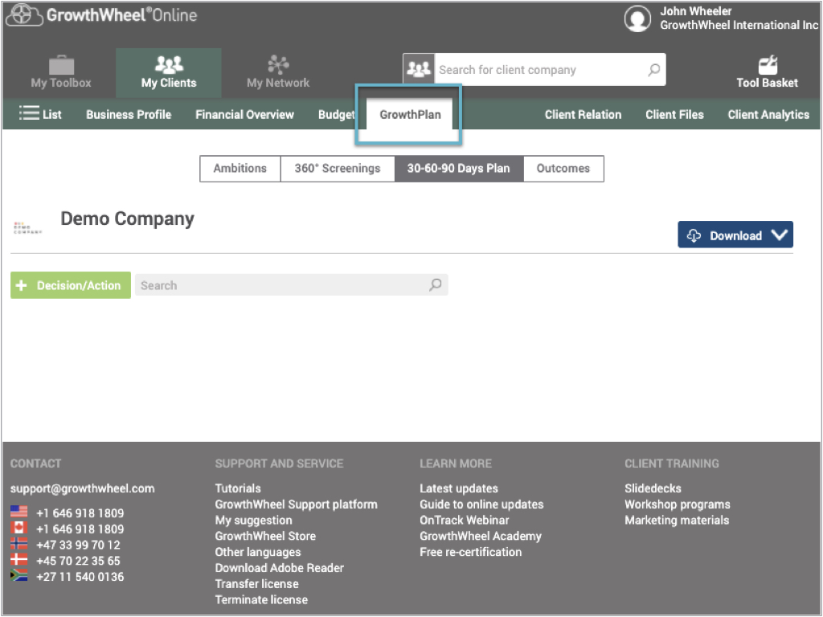Click the Transfer license link

click(256, 584)
